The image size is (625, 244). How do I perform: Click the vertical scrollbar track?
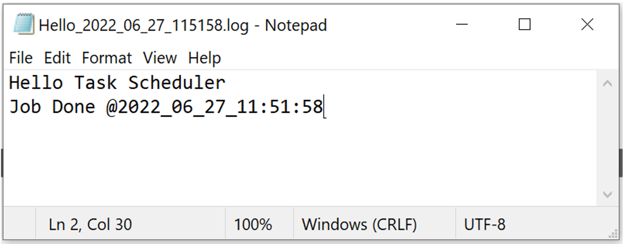click(x=607, y=139)
